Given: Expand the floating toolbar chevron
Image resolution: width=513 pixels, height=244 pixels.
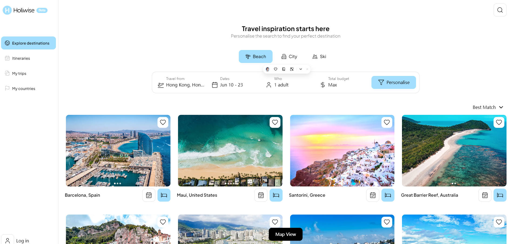Looking at the screenshot, I should (301, 69).
